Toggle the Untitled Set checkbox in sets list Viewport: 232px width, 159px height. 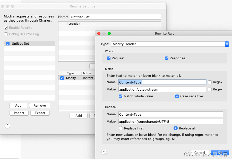[8, 44]
